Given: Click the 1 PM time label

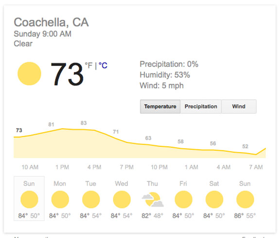Looking at the screenshot, I should [x=62, y=167].
